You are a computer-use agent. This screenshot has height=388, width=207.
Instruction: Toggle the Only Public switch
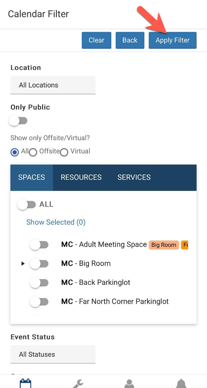(x=18, y=121)
